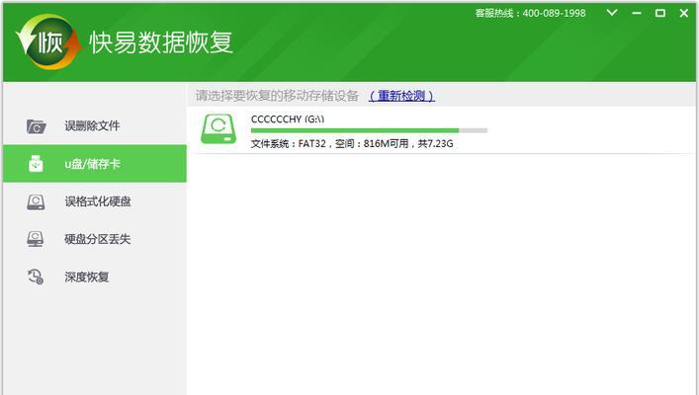Click the 快易数据恢复 logo icon
The image size is (699, 395).
pyautogui.click(x=49, y=41)
